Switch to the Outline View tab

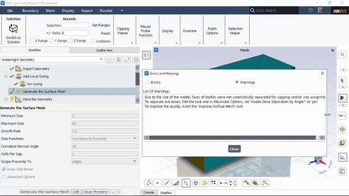[x=104, y=50]
